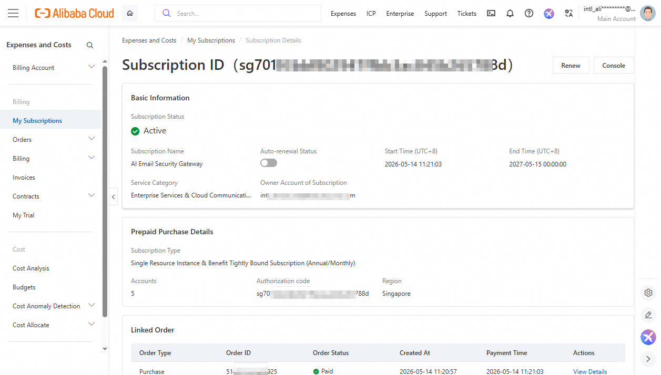This screenshot has width=661, height=375.
Task: Expand the Cost Allocate chevron
Action: coord(91,324)
